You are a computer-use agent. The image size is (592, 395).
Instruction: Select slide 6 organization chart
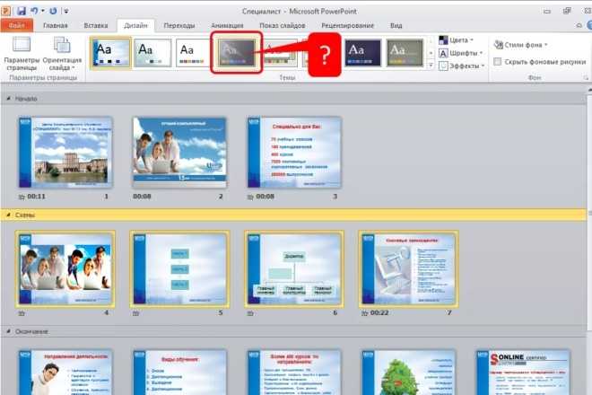tap(294, 268)
